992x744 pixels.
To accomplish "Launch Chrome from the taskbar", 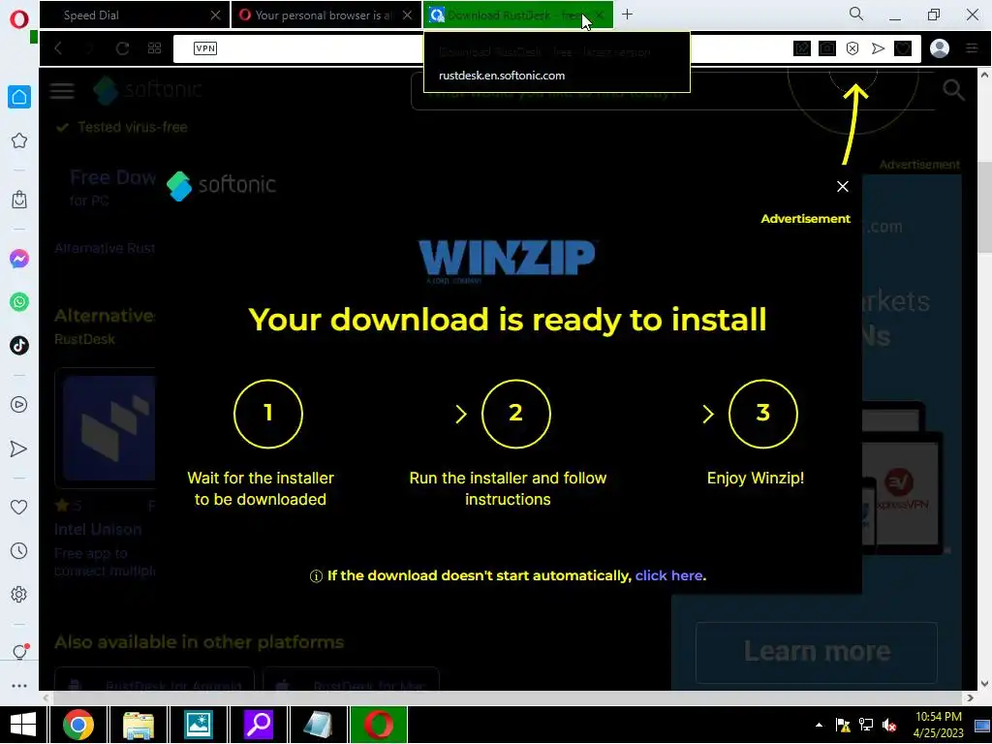I will (x=78, y=725).
